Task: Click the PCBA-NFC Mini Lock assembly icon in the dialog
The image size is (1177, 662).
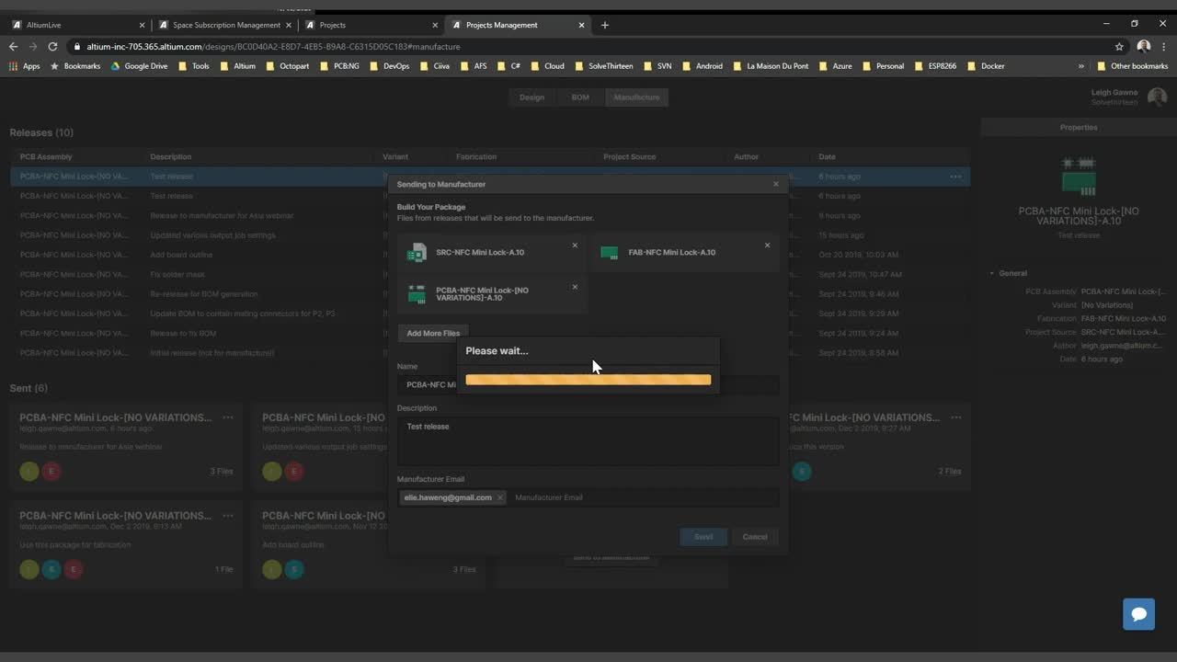Action: pyautogui.click(x=417, y=293)
